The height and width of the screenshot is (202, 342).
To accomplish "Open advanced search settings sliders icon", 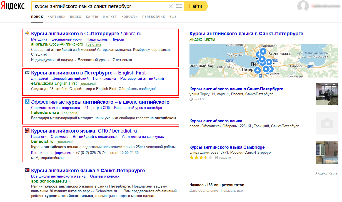I will (x=179, y=6).
